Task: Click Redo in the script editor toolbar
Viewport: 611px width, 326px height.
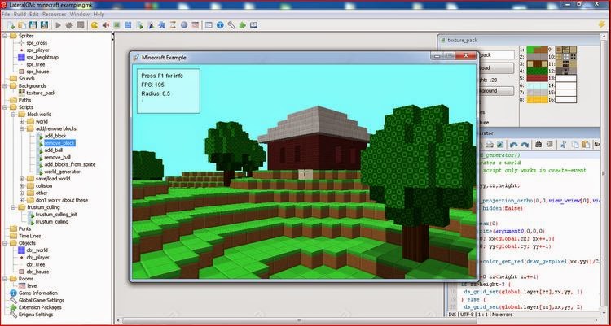Action: 525,145
